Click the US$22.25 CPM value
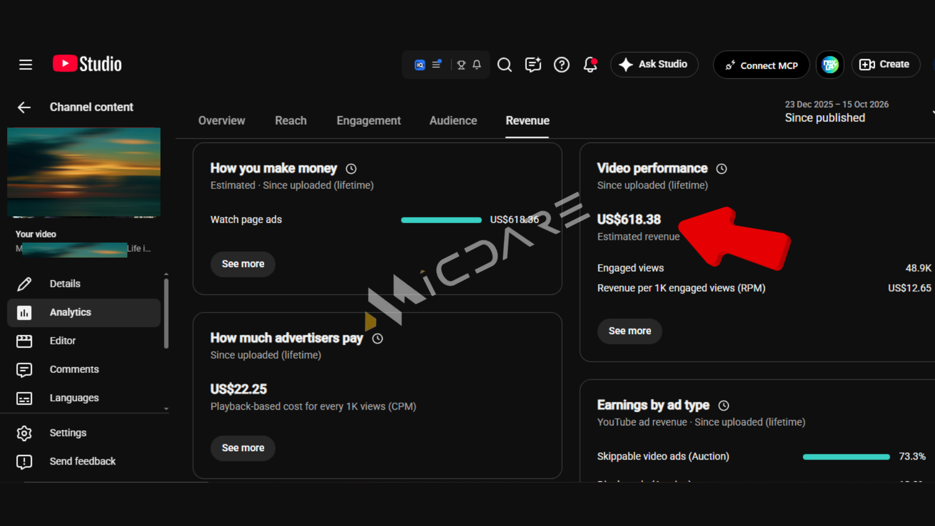This screenshot has width=935, height=526. [x=239, y=389]
